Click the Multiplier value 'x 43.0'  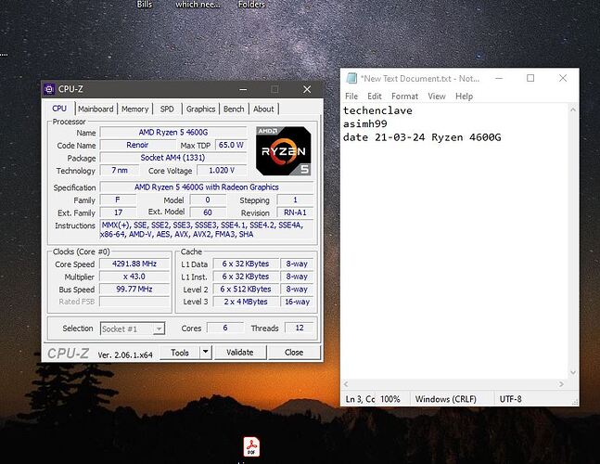[134, 277]
